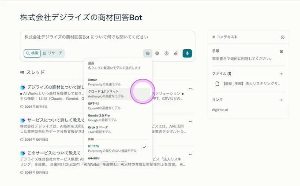Click logo icon of デジライズの商材について thread
This screenshot has width=300, height=186.
click(22, 88)
